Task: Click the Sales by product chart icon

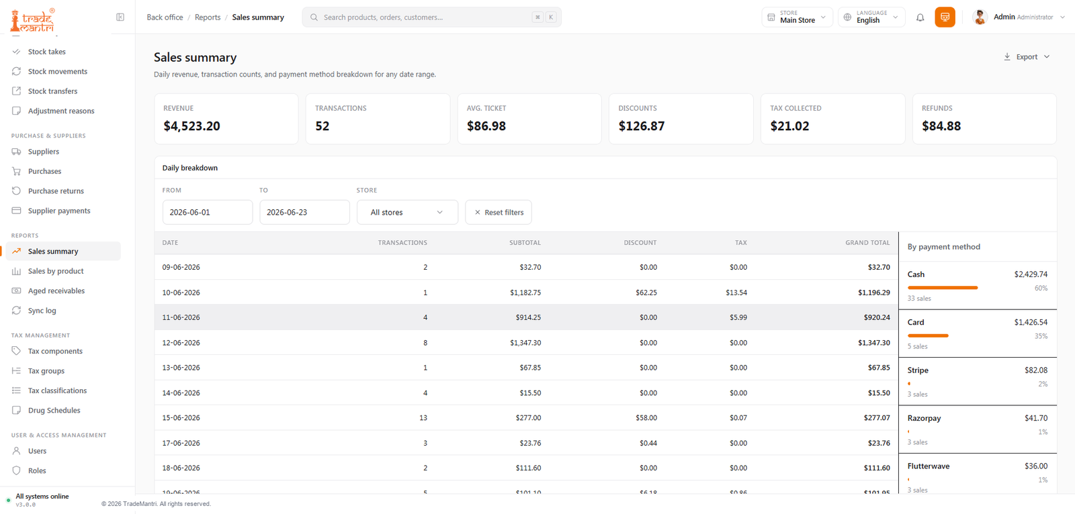Action: pos(16,271)
